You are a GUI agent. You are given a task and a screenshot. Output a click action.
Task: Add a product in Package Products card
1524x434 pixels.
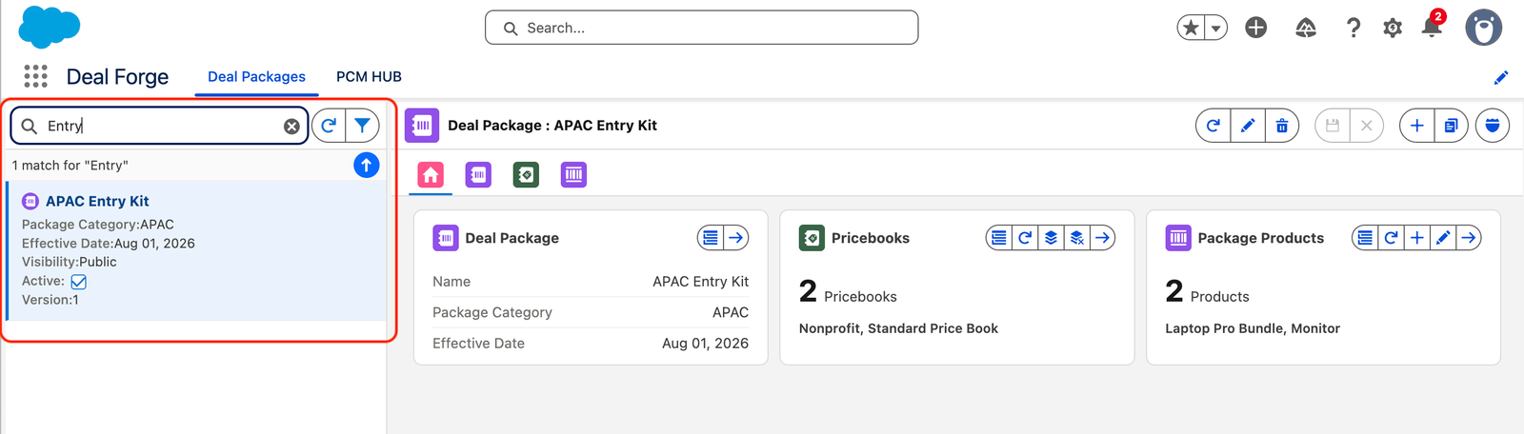pos(1417,238)
